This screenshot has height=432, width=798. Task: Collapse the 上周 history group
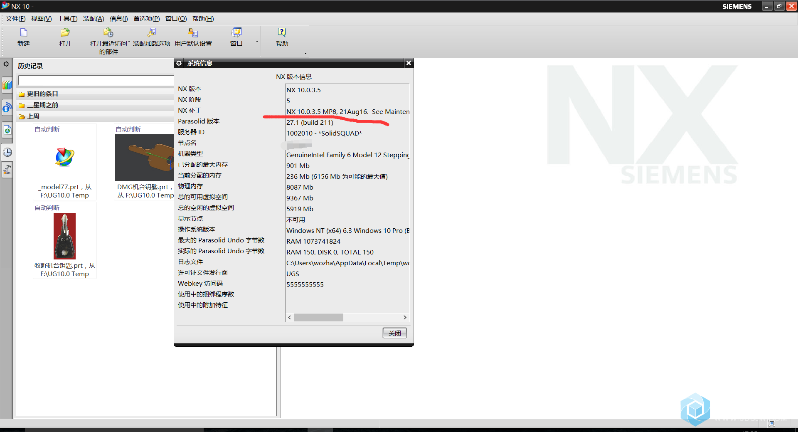coord(95,116)
